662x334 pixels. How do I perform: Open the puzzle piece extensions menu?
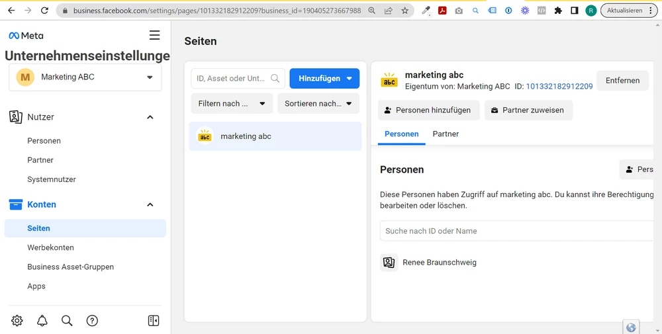click(x=558, y=11)
